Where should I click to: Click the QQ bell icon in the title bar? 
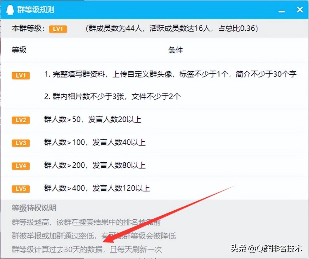pyautogui.click(x=9, y=9)
